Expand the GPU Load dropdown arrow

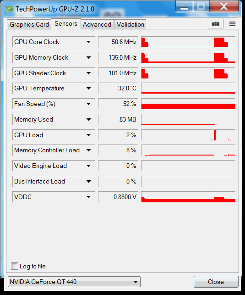(89, 135)
